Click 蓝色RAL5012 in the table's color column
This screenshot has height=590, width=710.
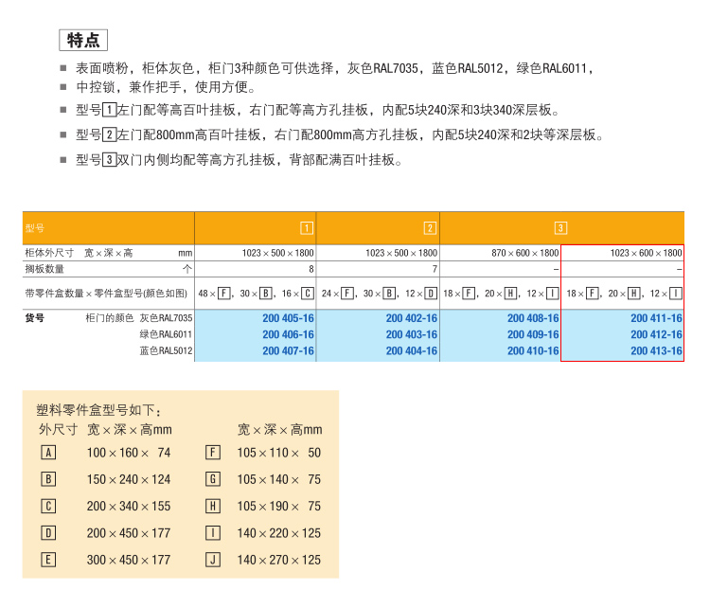click(167, 350)
